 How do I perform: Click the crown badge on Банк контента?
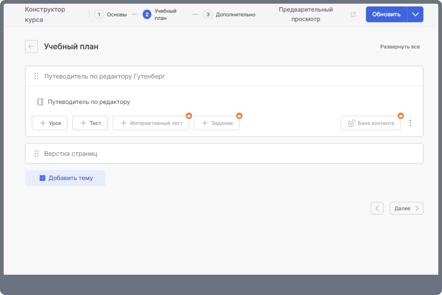click(x=401, y=116)
